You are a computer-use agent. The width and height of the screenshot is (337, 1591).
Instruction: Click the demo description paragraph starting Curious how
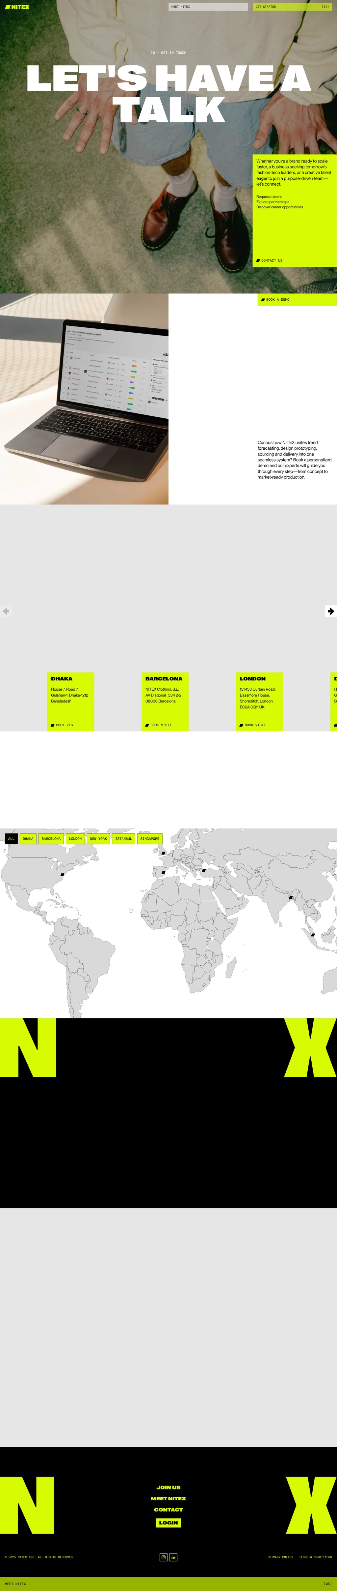click(x=295, y=460)
